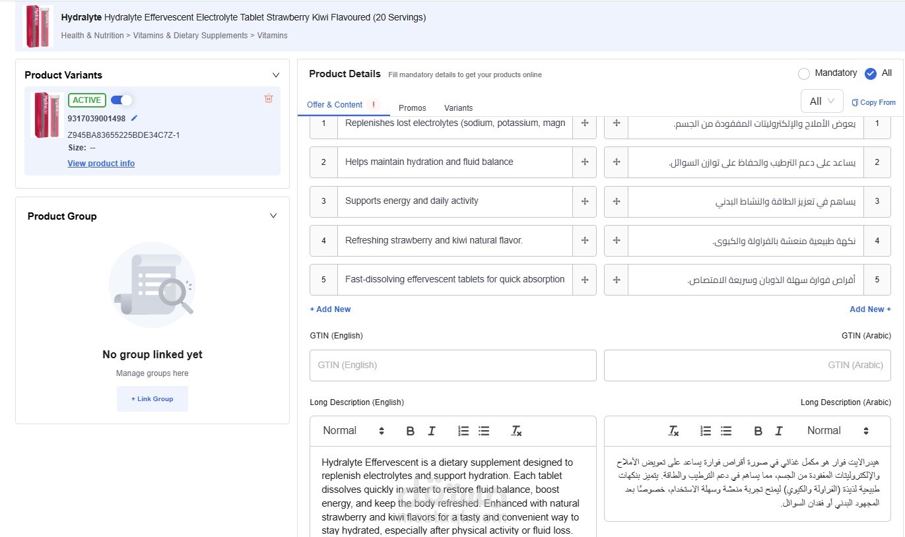The width and height of the screenshot is (905, 537).
Task: Insert bullet list in Arabic description editor
Action: [x=726, y=431]
